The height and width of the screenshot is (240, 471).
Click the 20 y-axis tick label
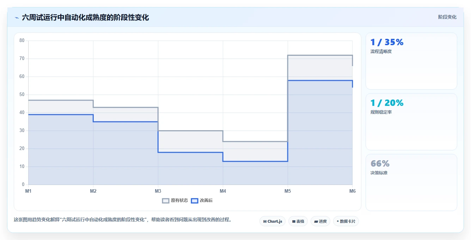(x=22, y=149)
